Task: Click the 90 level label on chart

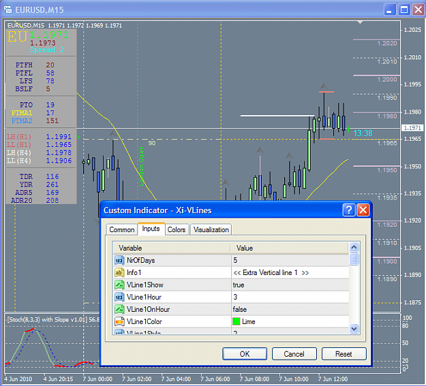Action: coord(152,143)
